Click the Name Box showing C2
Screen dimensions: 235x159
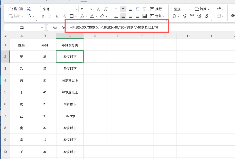coord(22,28)
